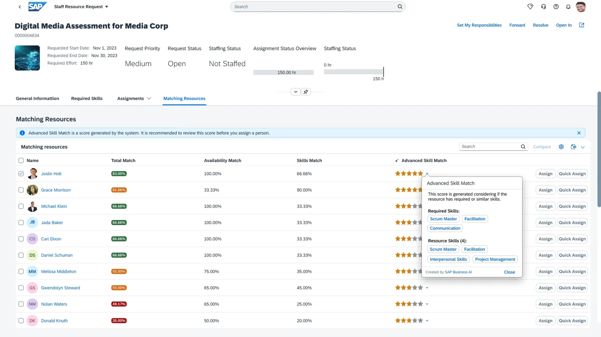
Task: Expand Gwendolyn Steward's skill match details arrow
Action: pos(427,288)
